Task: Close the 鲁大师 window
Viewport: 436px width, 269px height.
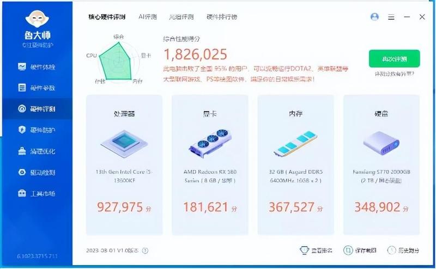Action: [x=422, y=17]
